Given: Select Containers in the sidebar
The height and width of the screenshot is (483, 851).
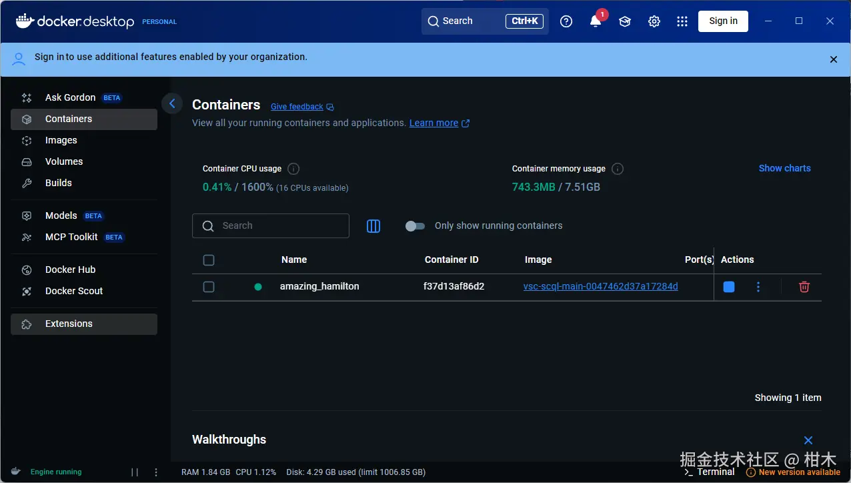Looking at the screenshot, I should pyautogui.click(x=84, y=119).
